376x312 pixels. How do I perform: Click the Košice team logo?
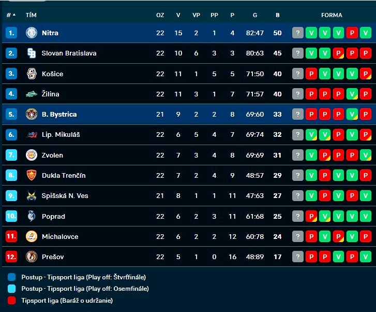pos(32,74)
